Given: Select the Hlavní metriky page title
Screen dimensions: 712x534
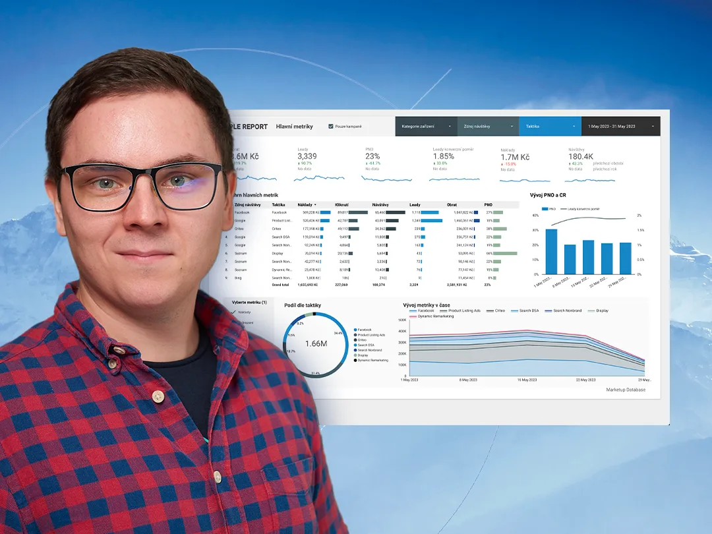Looking at the screenshot, I should click(294, 126).
